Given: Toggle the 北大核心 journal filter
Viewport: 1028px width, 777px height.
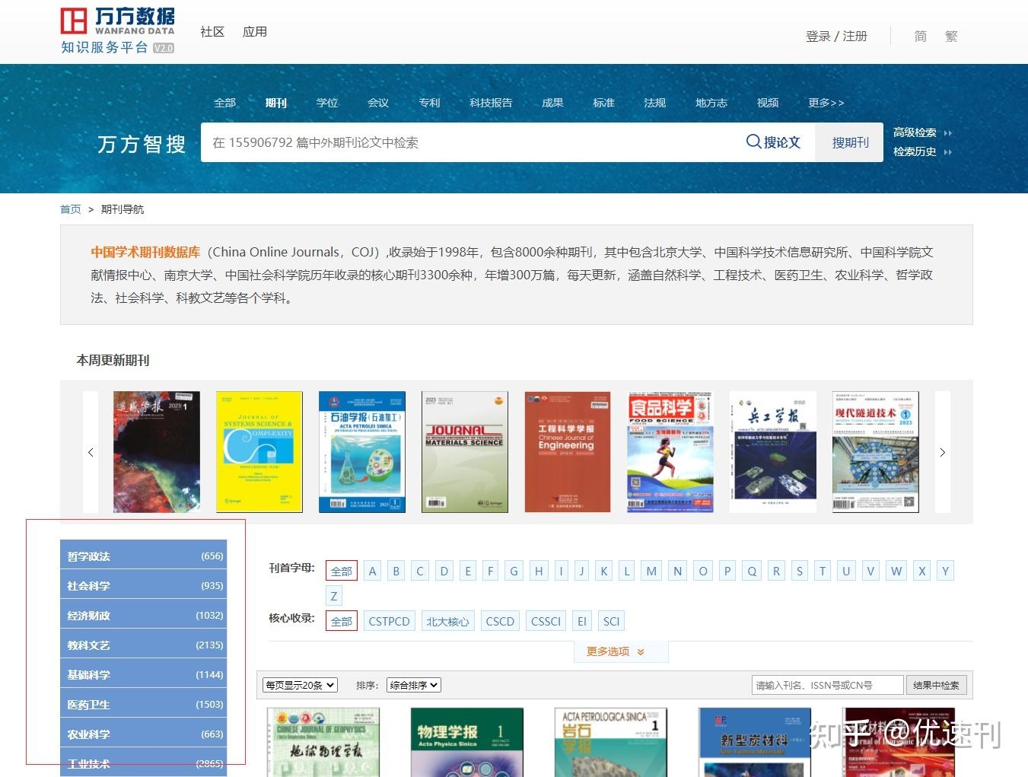Looking at the screenshot, I should coord(447,620).
